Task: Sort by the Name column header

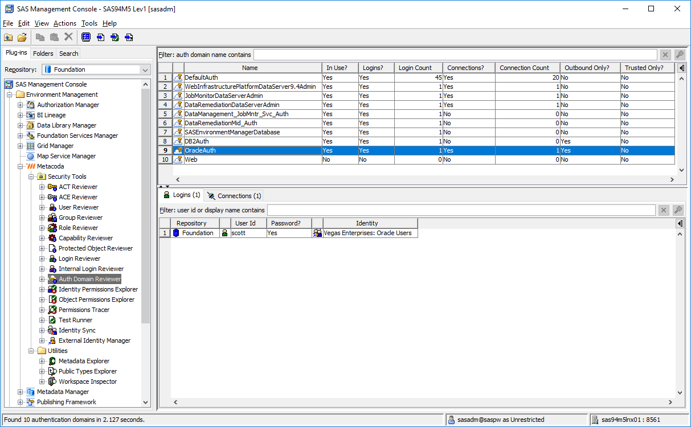Action: 250,68
